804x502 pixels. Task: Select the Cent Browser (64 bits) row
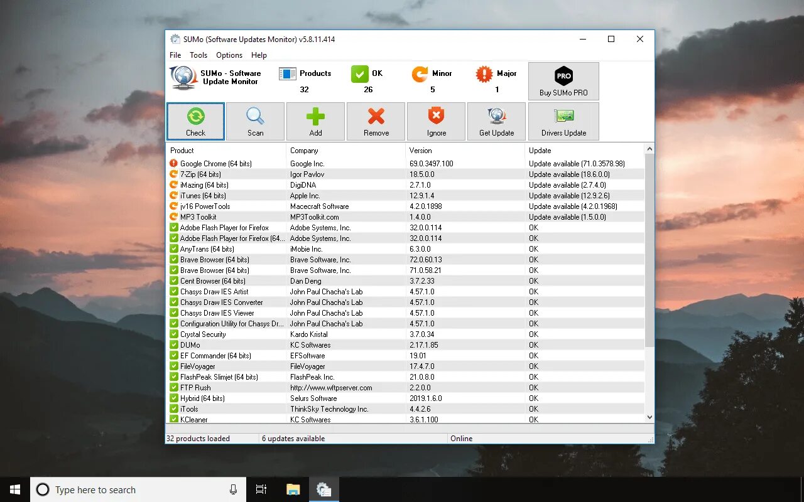(405, 281)
